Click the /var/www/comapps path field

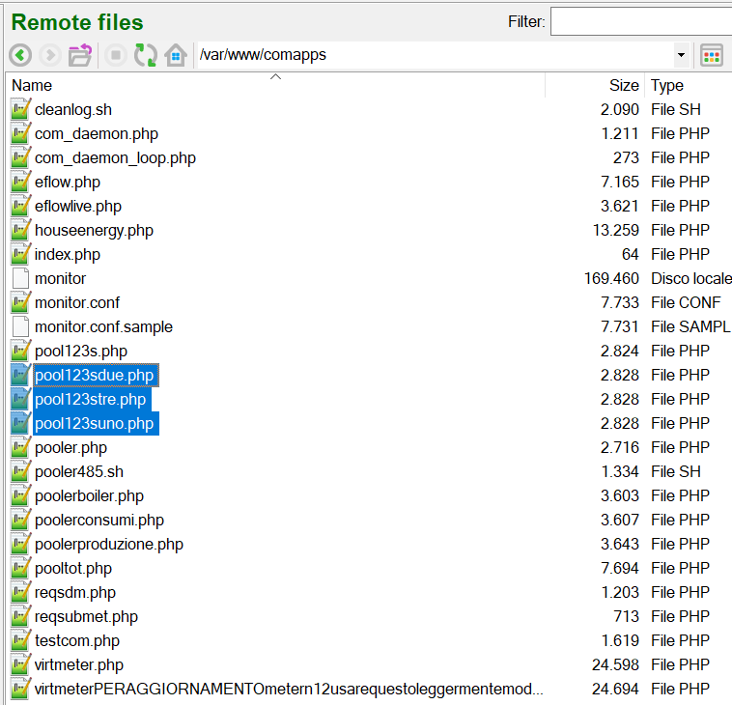(435, 55)
